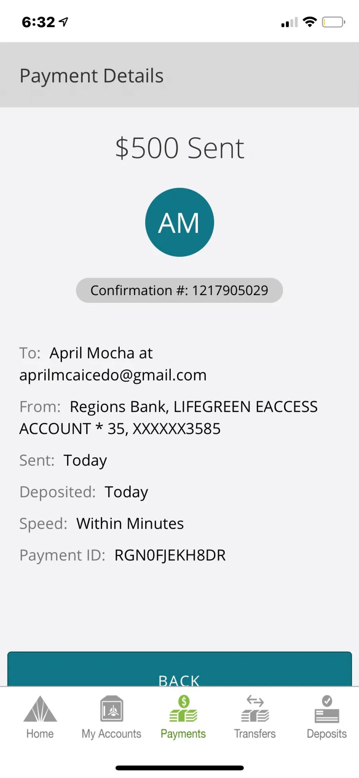Viewport: 359px width, 778px height.
Task: Click the BACK button
Action: [x=179, y=669]
